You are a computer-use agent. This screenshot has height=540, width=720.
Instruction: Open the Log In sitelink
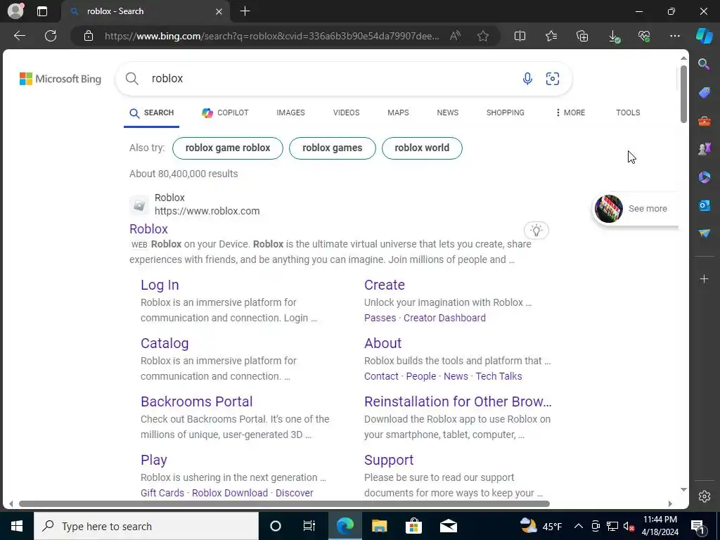coord(160,285)
